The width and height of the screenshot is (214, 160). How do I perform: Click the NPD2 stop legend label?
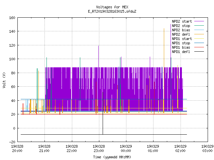tap(181, 26)
